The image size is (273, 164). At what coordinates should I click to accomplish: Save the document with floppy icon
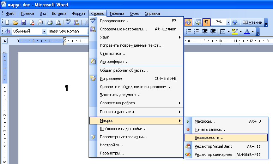(24, 22)
